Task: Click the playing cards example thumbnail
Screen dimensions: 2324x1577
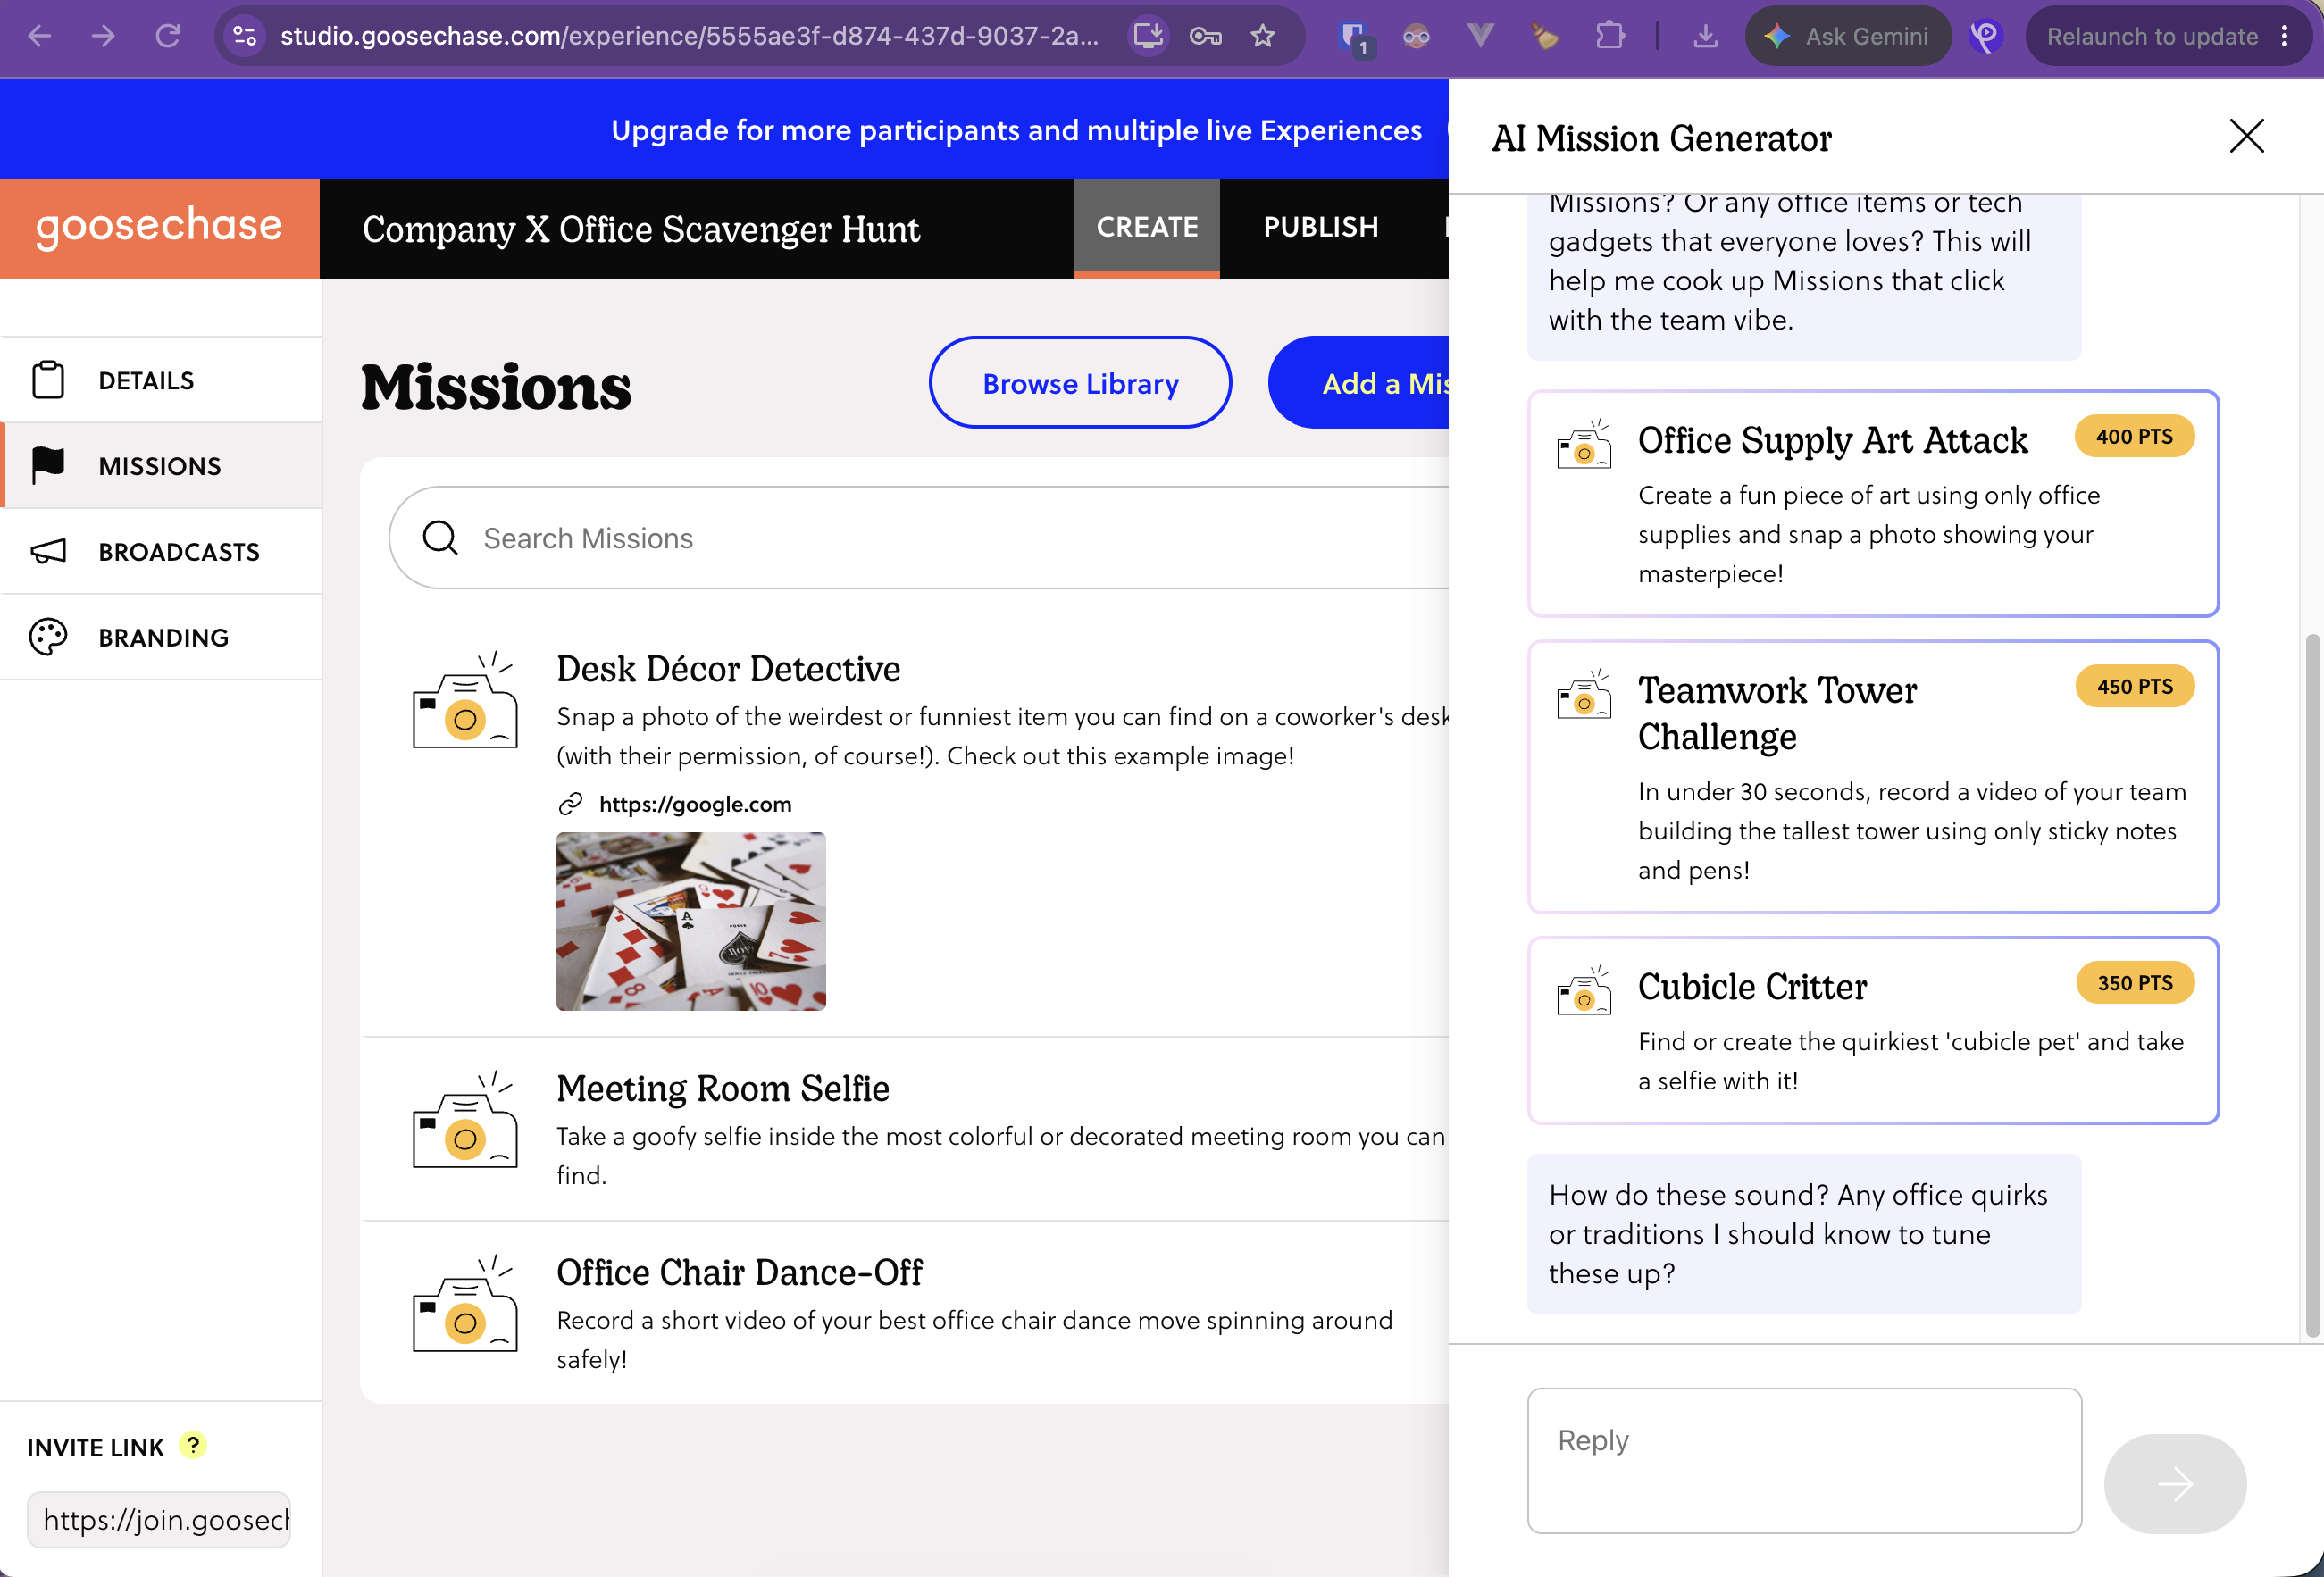Action: click(691, 921)
